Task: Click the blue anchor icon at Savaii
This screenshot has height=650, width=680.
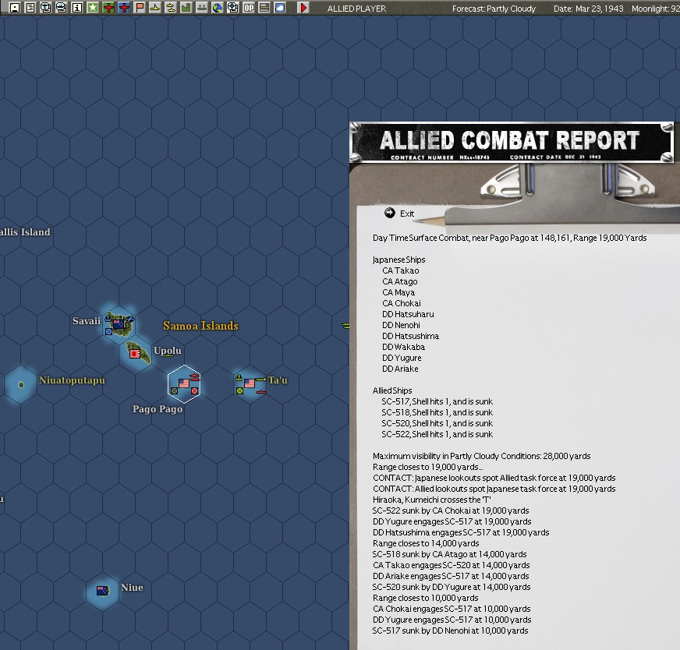Action: coord(108,319)
